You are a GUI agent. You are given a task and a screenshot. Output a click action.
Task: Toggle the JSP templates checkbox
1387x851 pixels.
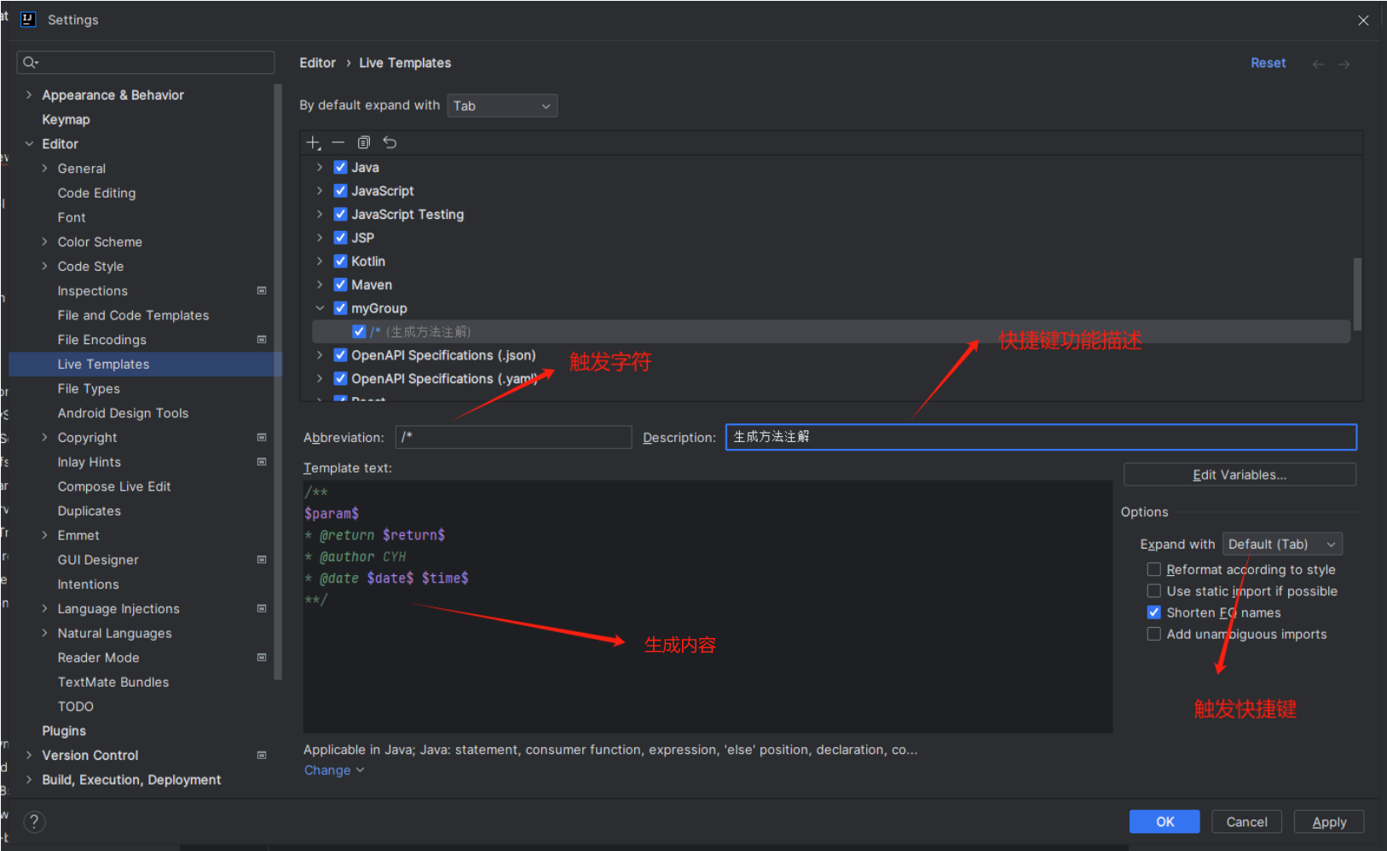340,238
